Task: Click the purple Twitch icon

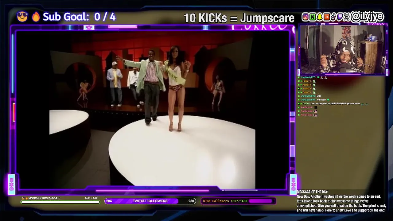Action: click(x=340, y=17)
